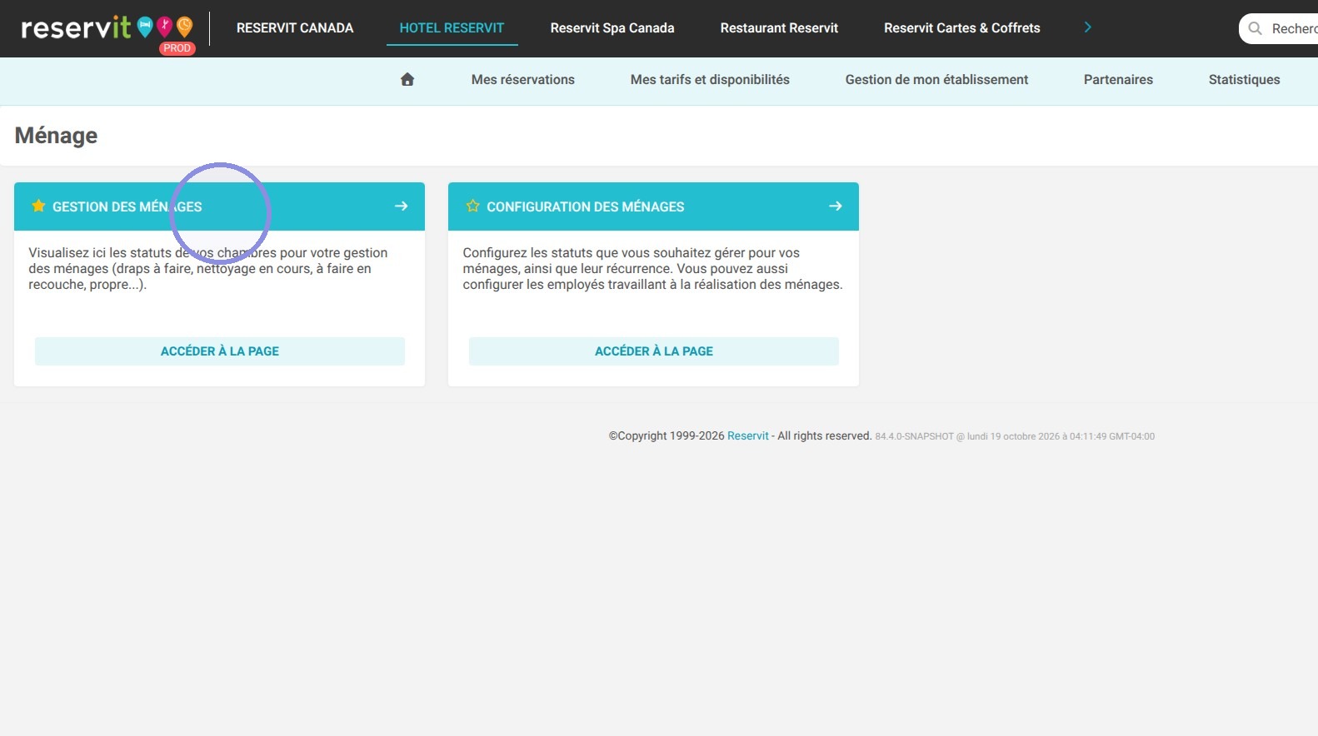Click the arrow on Configuration des ménages card

[x=836, y=206]
